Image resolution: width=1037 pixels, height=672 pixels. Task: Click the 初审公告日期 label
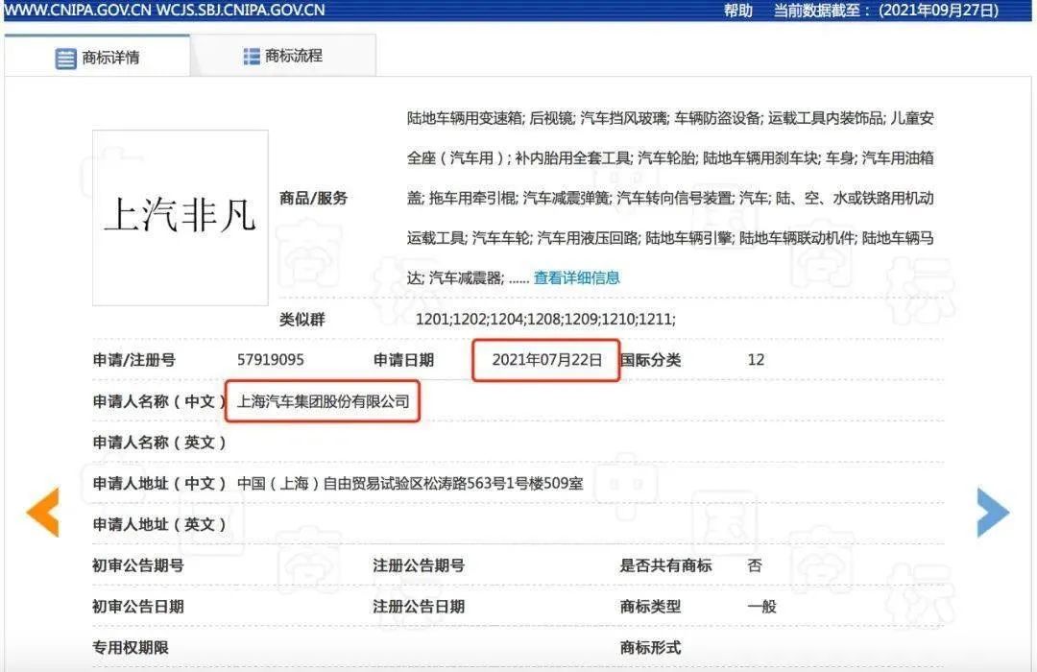(x=138, y=607)
